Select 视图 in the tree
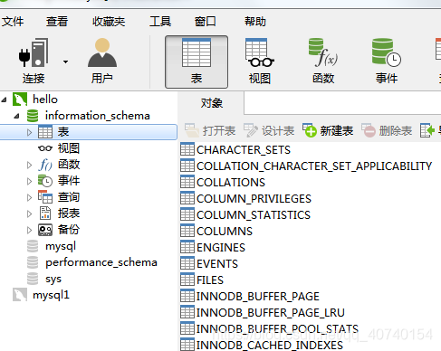441x351 pixels. (x=69, y=148)
